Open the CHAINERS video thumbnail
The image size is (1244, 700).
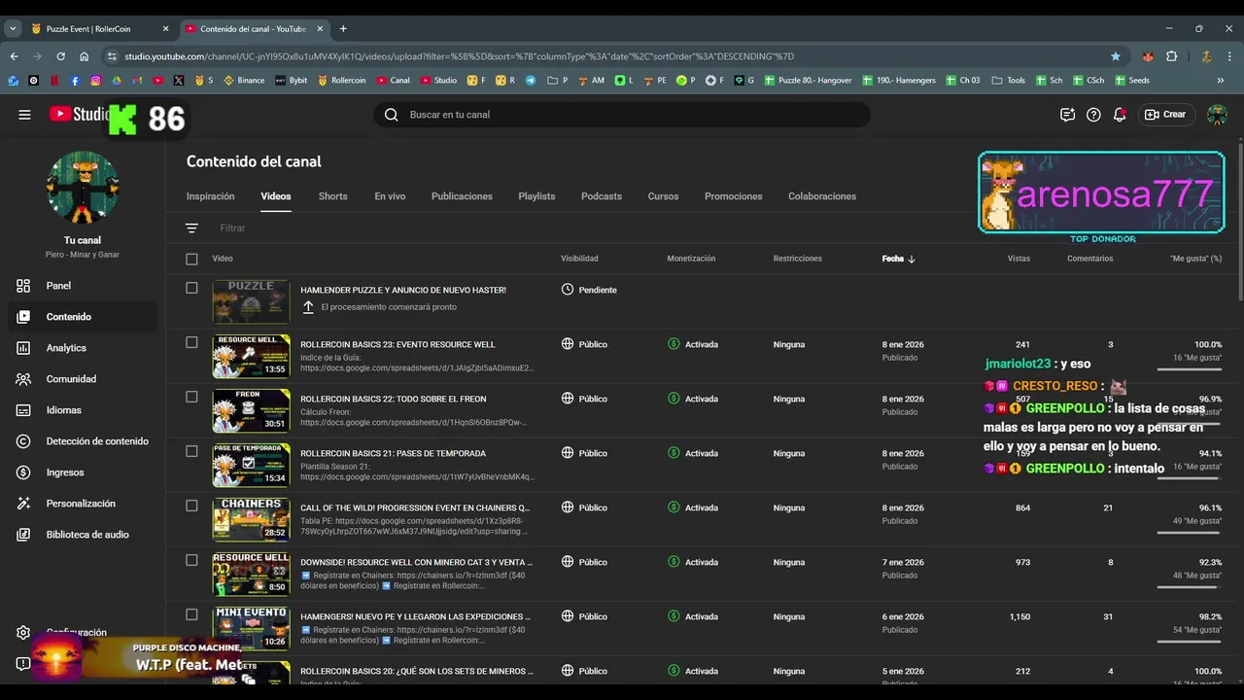pos(251,519)
